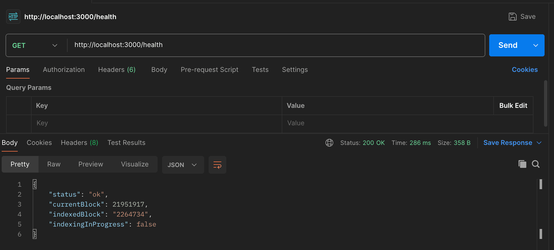Select the Preview response view
This screenshot has height=250, width=554.
coord(91,164)
